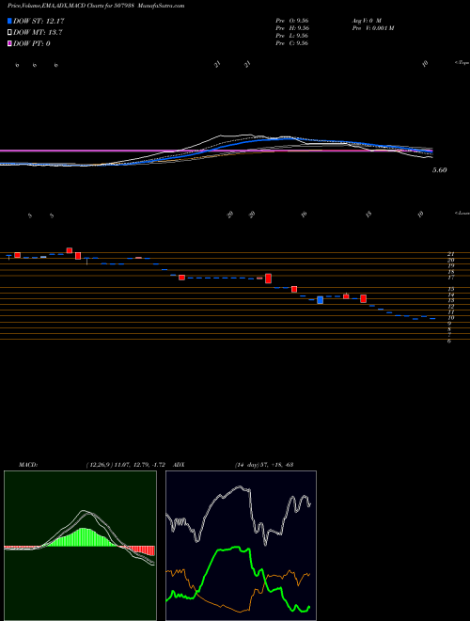Viewport: 470px width, 621px height.
Task: Click the ADX indicator chart panel
Action: point(241,546)
